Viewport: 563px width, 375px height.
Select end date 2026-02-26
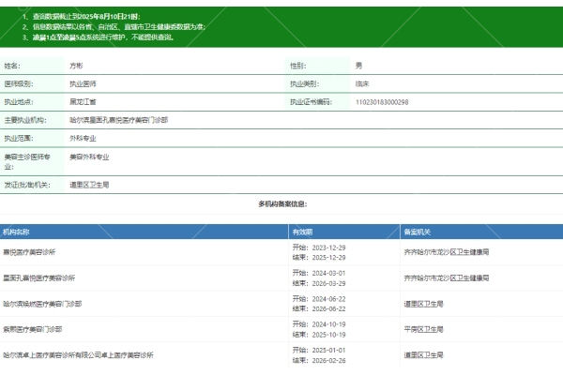pos(329,361)
